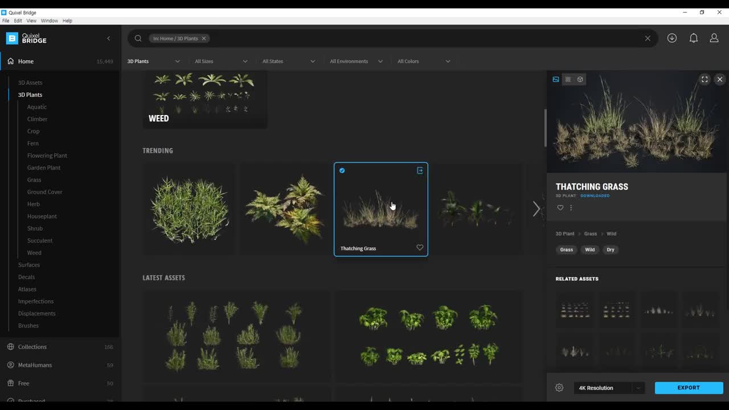This screenshot has width=729, height=410.
Task: Open the 4K Resolution dropdown
Action: point(608,388)
